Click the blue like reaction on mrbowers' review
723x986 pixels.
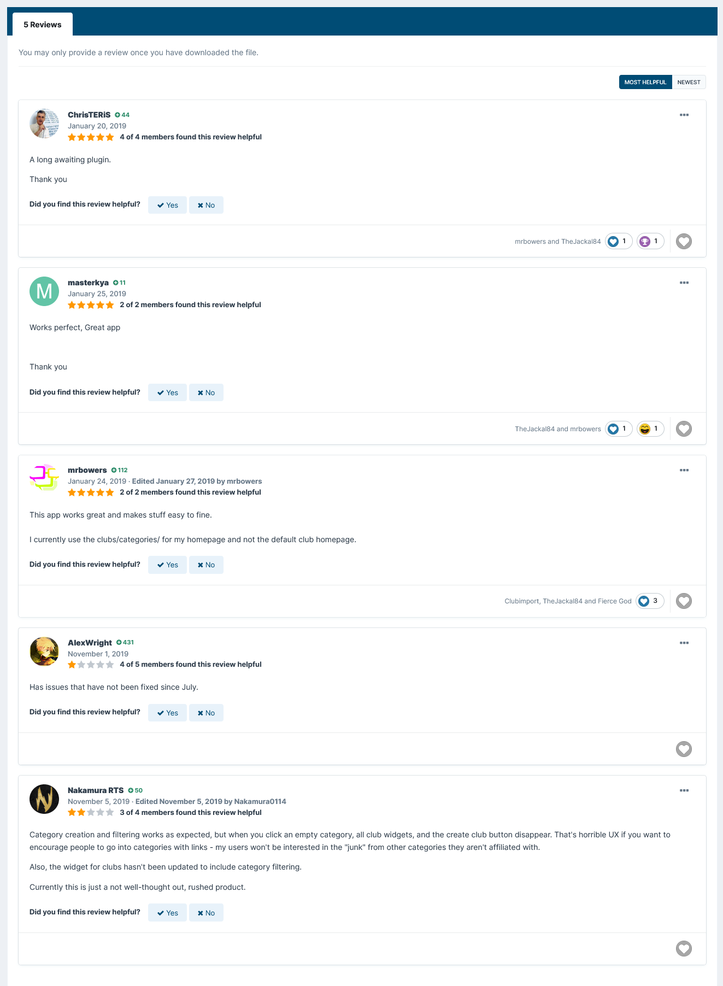click(x=649, y=601)
